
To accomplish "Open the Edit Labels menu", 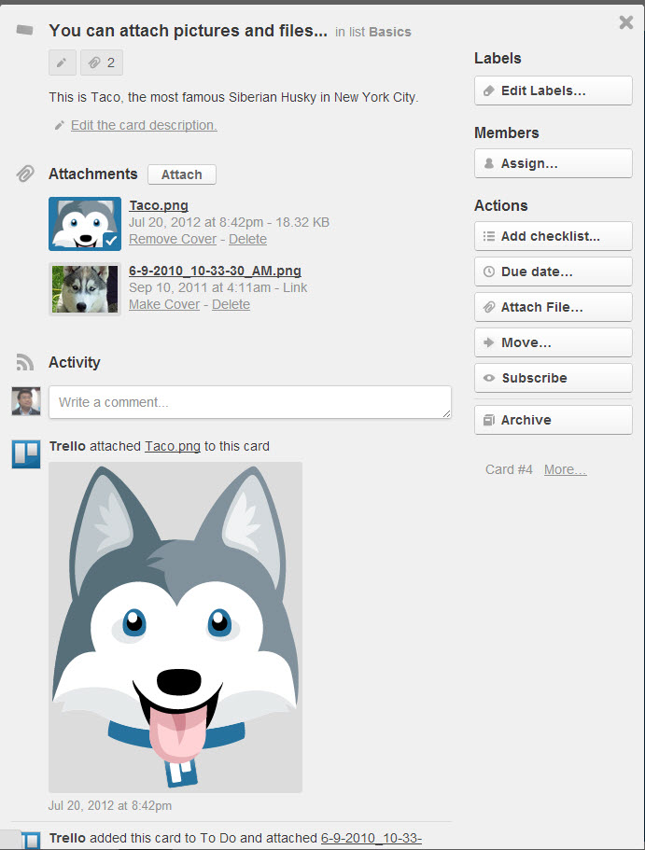I will (x=553, y=91).
